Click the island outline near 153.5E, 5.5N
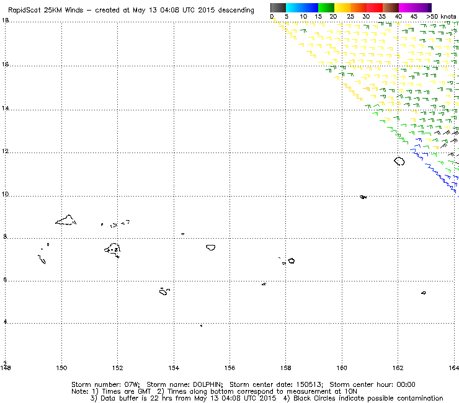Viewport: 459px width, 403px height. [x=164, y=291]
